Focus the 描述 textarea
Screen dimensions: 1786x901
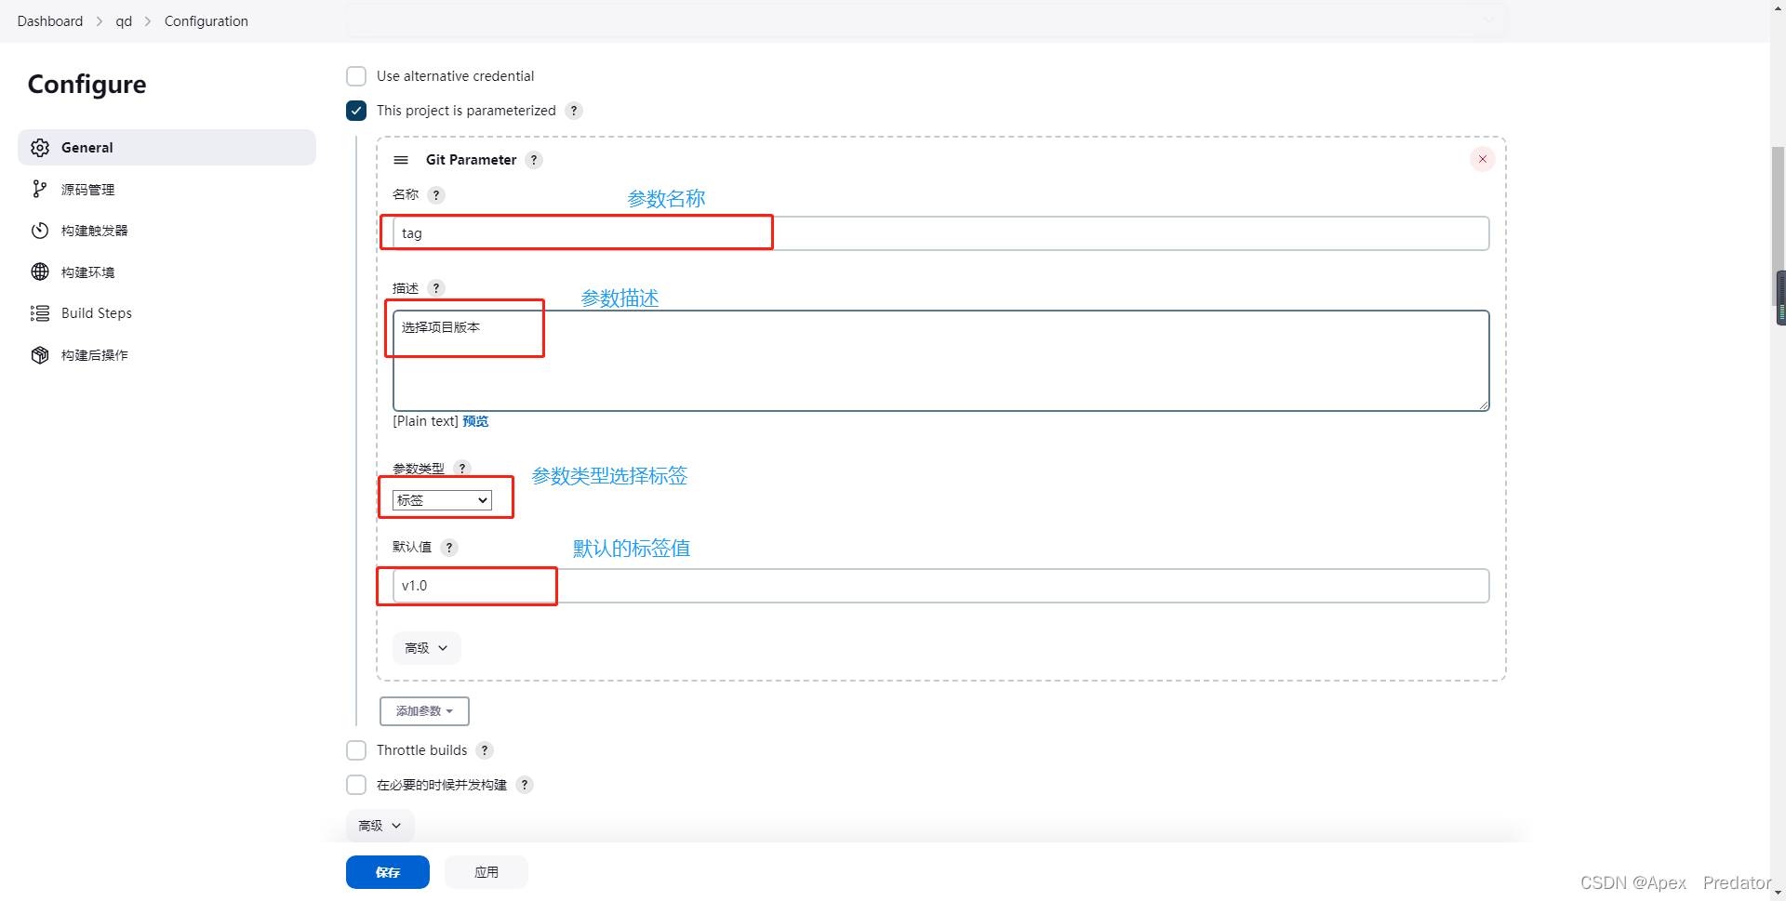(x=941, y=361)
